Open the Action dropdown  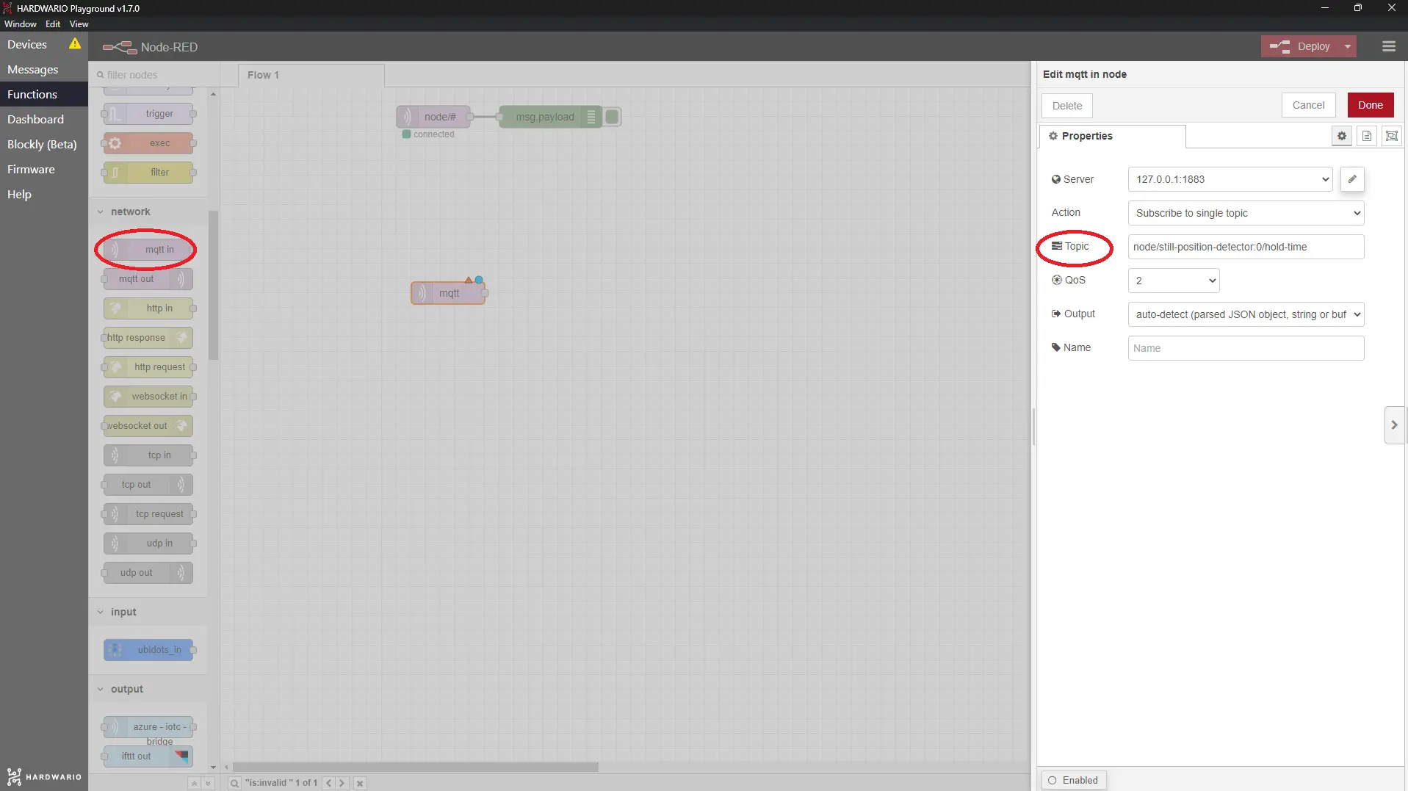click(1246, 213)
